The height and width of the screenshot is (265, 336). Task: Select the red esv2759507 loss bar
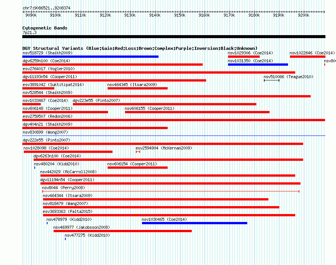[174, 120]
